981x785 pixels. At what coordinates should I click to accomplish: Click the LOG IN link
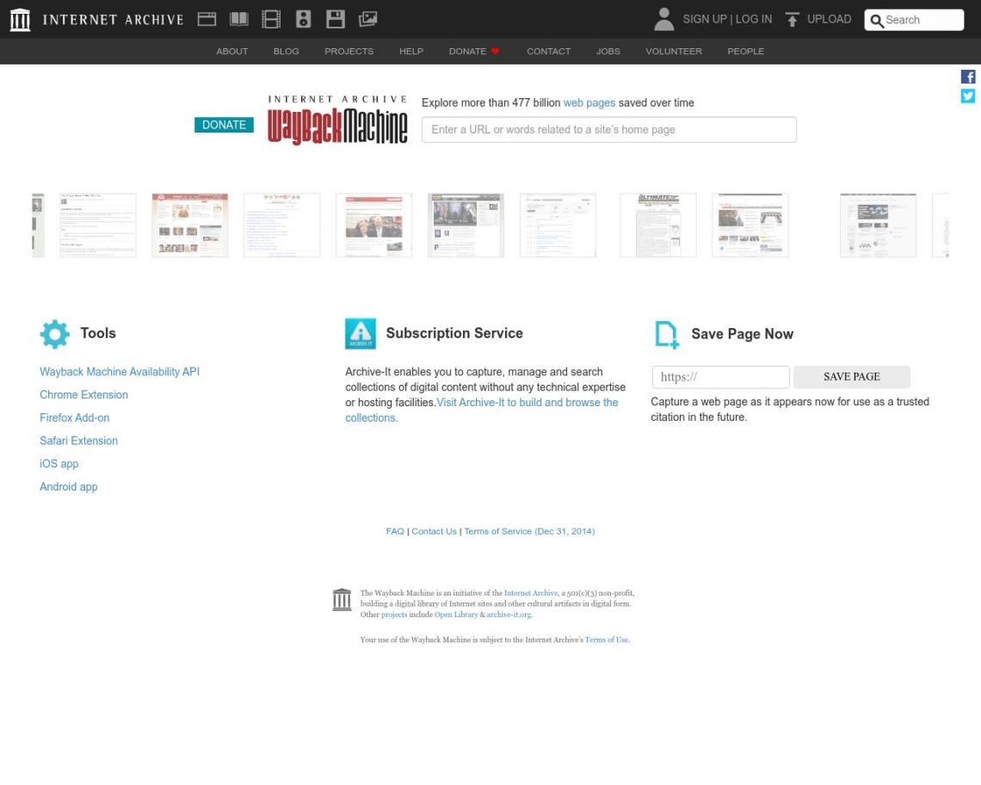[753, 20]
